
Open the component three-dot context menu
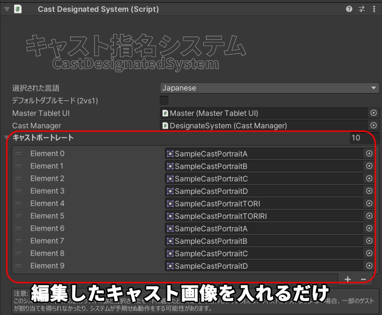(x=374, y=9)
